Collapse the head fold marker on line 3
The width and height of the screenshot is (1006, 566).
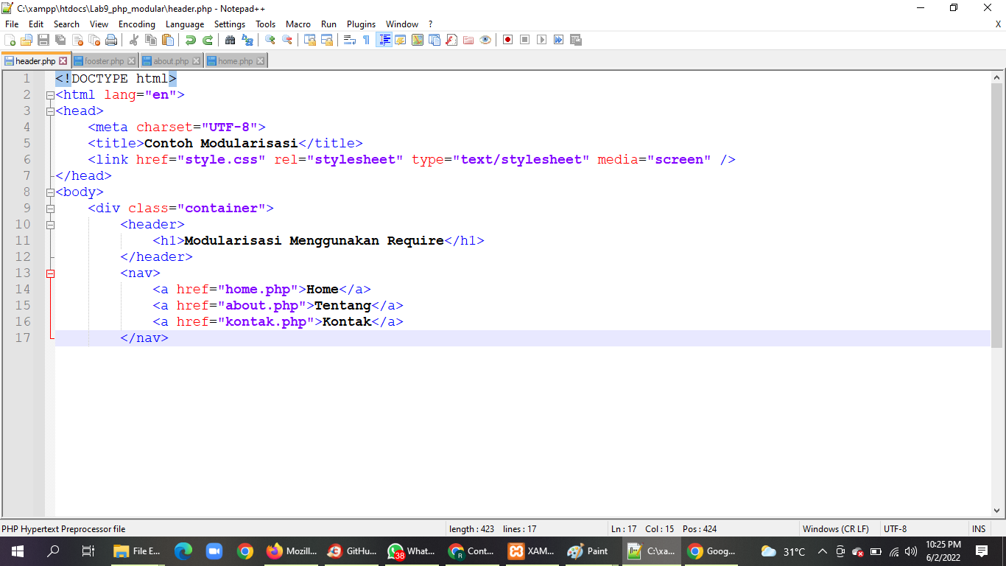(50, 111)
